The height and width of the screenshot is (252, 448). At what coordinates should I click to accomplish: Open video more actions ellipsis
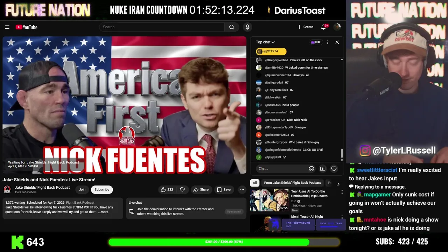point(242,189)
